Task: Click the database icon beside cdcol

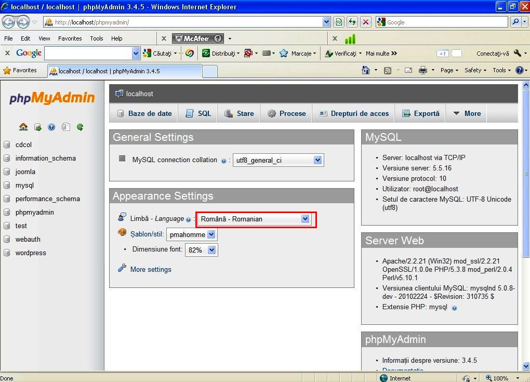Action: pos(7,144)
